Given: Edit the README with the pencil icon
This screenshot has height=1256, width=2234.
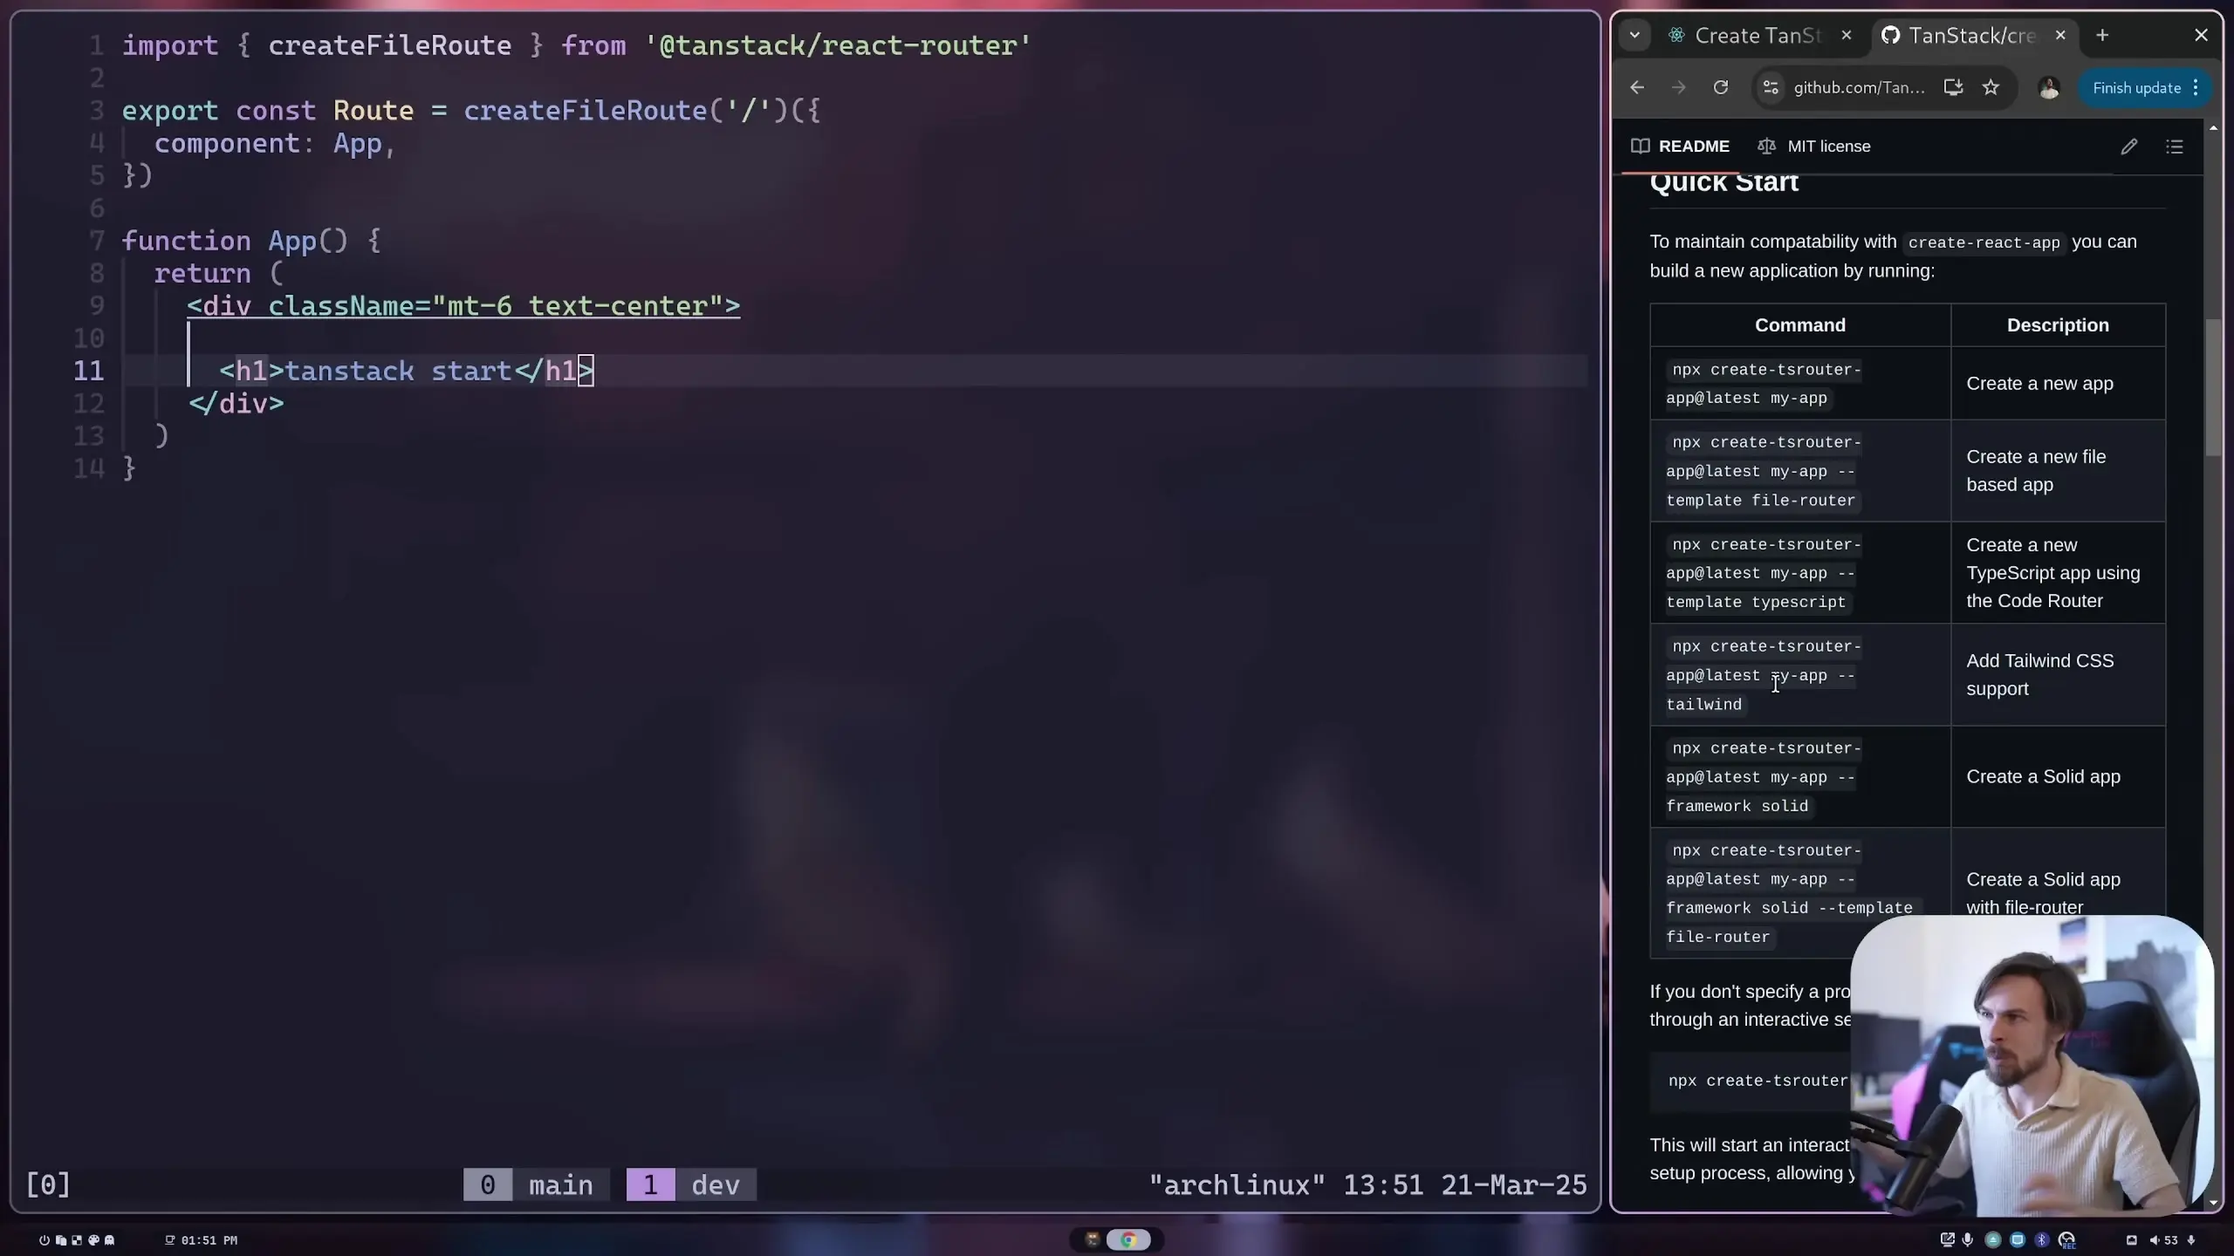Looking at the screenshot, I should pyautogui.click(x=2129, y=147).
